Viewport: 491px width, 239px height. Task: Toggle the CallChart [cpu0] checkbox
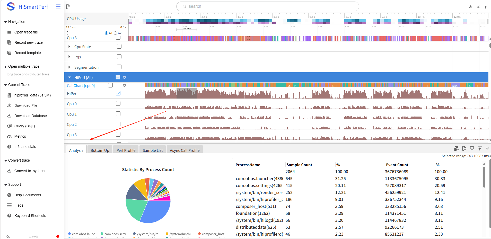[110, 85]
